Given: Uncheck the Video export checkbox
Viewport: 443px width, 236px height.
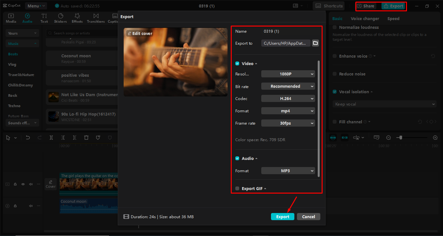Looking at the screenshot, I should pyautogui.click(x=237, y=63).
